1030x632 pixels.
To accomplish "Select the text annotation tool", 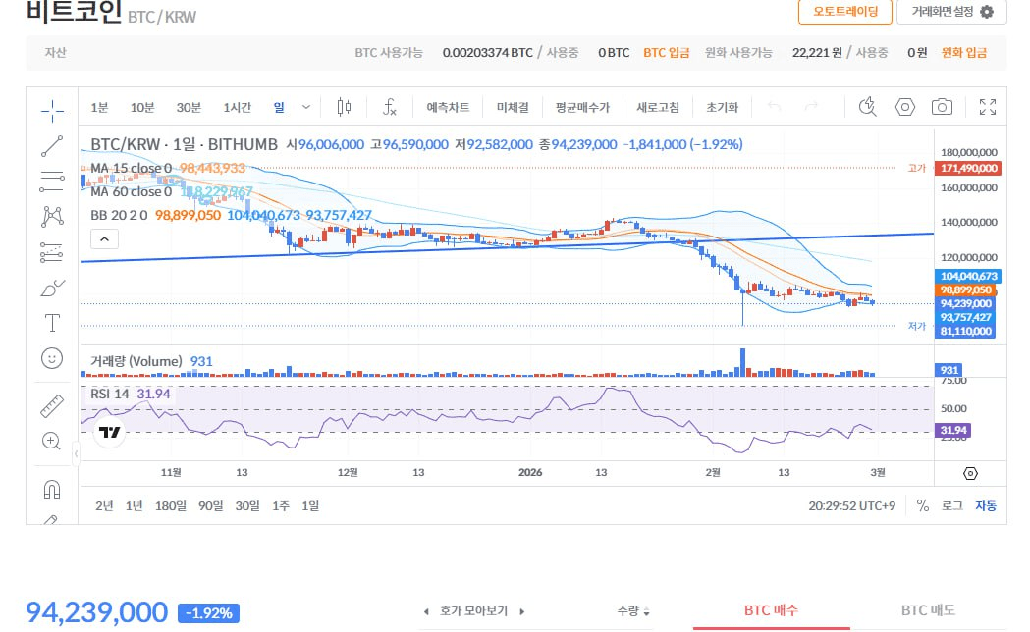I will pyautogui.click(x=52, y=323).
